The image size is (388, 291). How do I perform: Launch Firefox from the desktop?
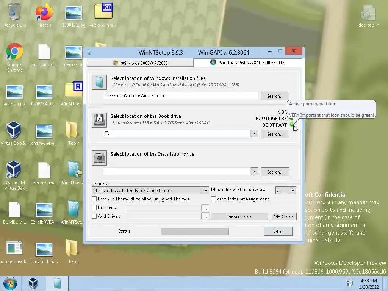pyautogui.click(x=44, y=15)
